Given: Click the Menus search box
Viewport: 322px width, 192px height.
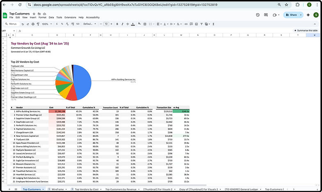Looking at the screenshot, I should point(11,24).
